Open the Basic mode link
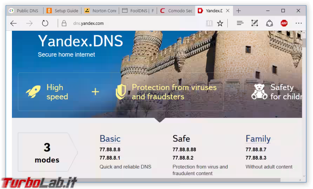 110,139
